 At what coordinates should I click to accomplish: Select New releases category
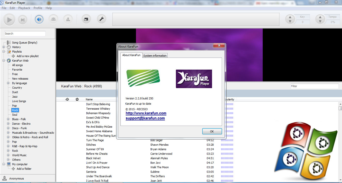coord(20,79)
